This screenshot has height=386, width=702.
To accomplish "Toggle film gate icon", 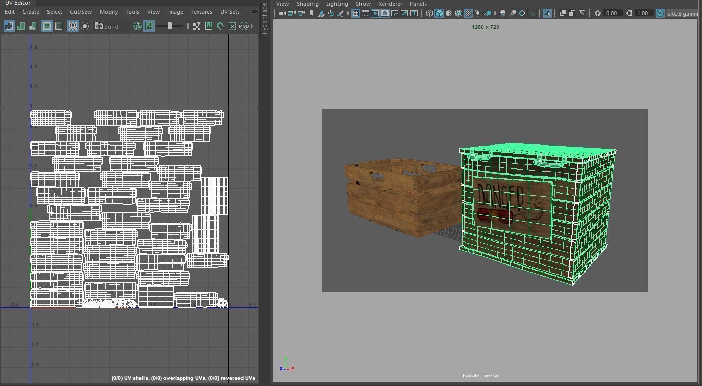I will click(366, 13).
